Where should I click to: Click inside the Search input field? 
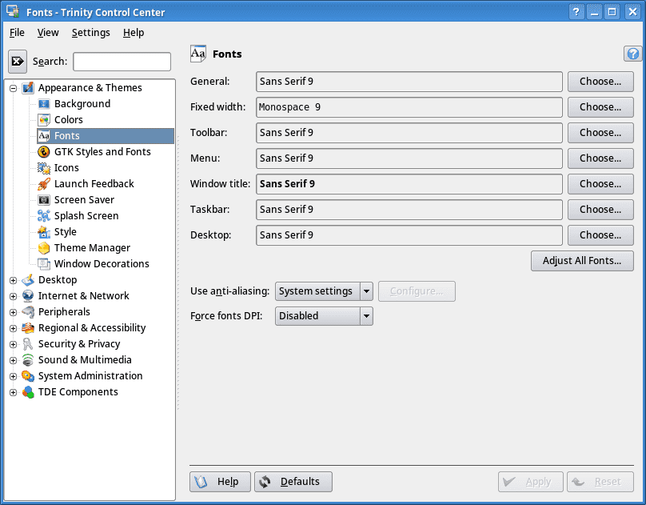point(122,61)
